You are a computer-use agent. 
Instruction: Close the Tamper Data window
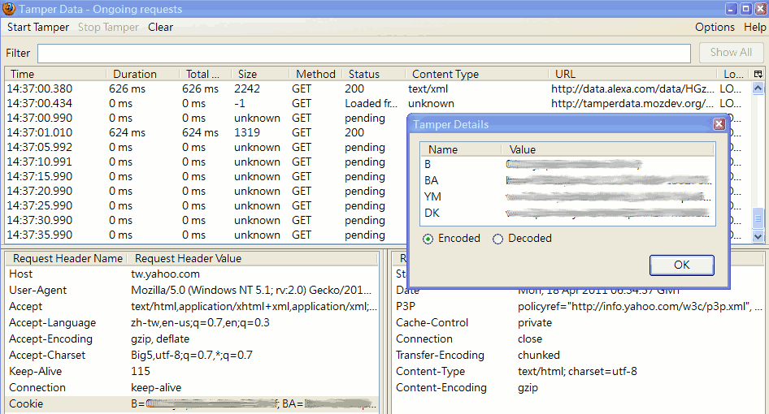761,9
